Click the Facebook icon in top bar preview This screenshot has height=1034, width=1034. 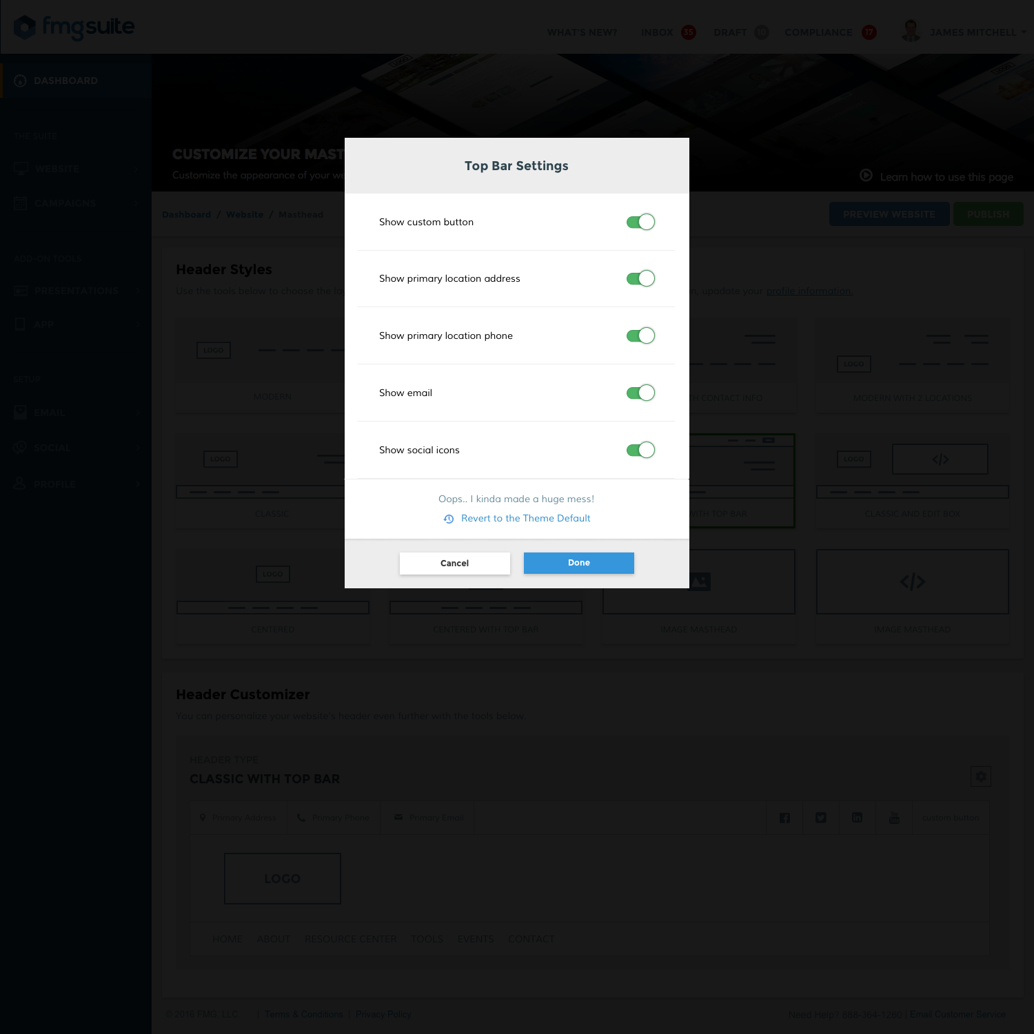pyautogui.click(x=784, y=818)
